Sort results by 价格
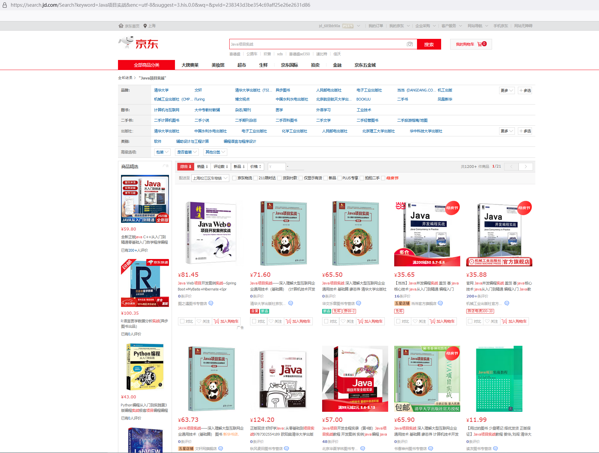This screenshot has width=599, height=453. pos(256,167)
